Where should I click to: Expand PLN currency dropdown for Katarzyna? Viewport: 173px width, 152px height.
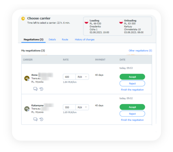coord(82,107)
